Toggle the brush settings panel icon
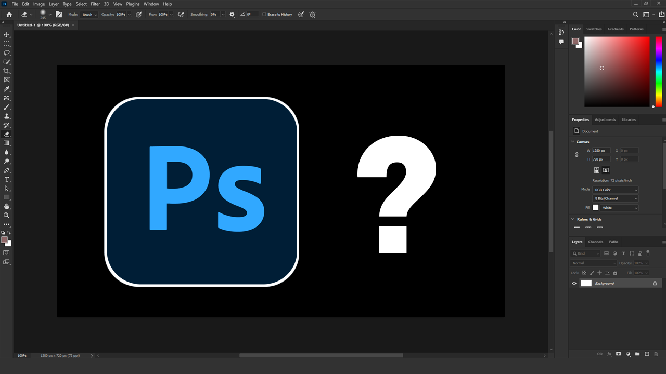The width and height of the screenshot is (666, 374). coord(59,15)
